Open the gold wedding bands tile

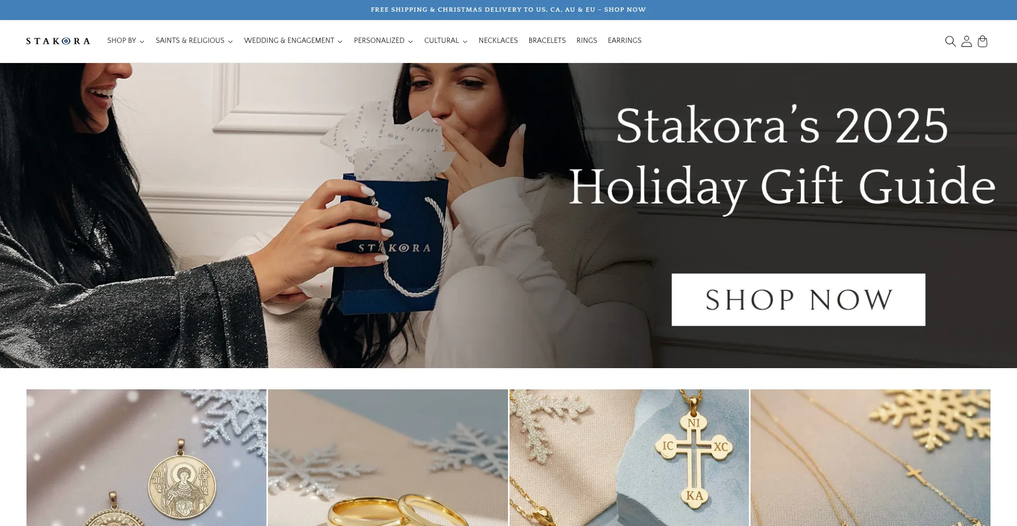point(388,458)
